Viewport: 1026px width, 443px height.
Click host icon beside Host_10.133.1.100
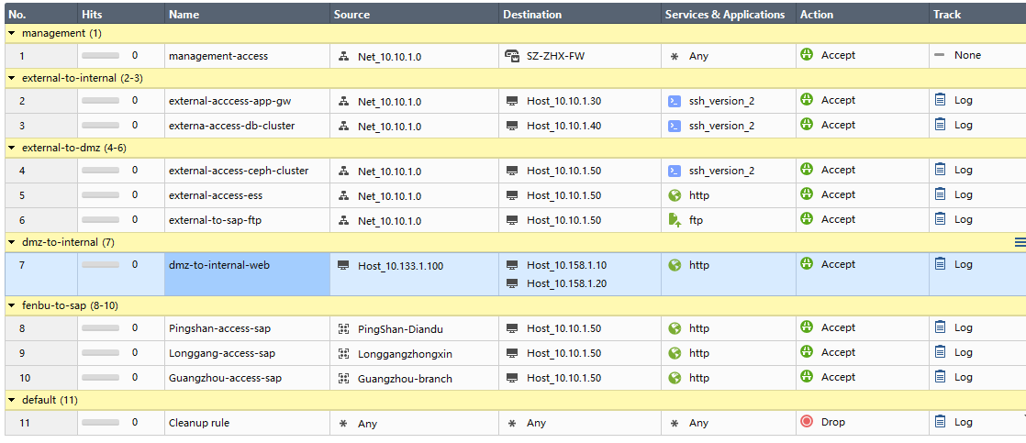[343, 265]
